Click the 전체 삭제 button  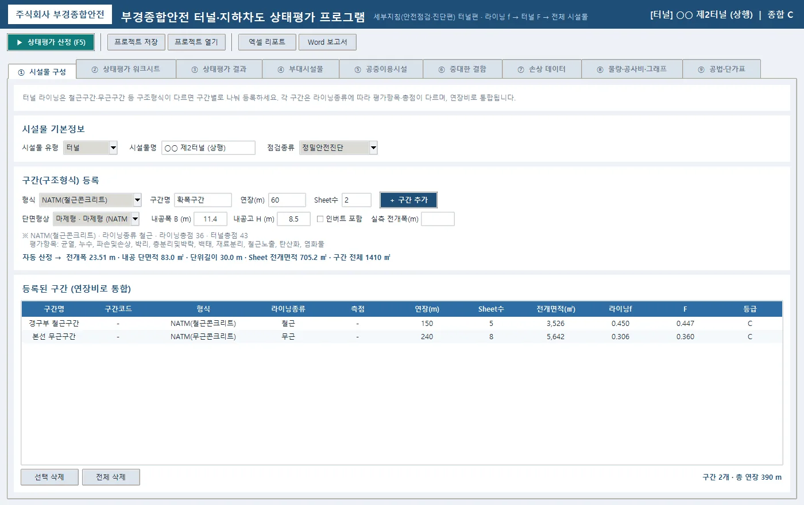111,477
